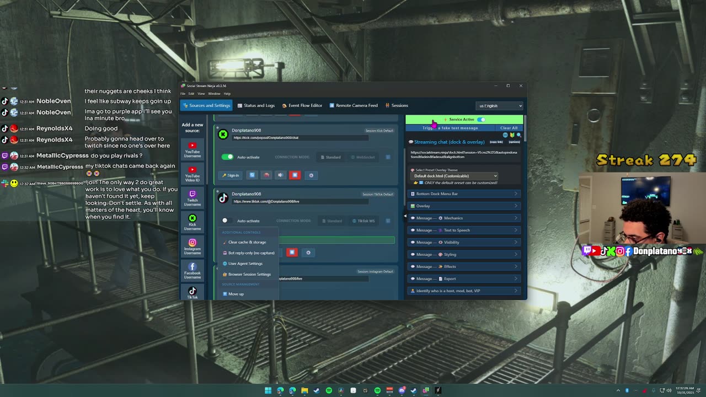Choose Bot reply-only (no capture) option
The image size is (706, 397).
point(248,253)
